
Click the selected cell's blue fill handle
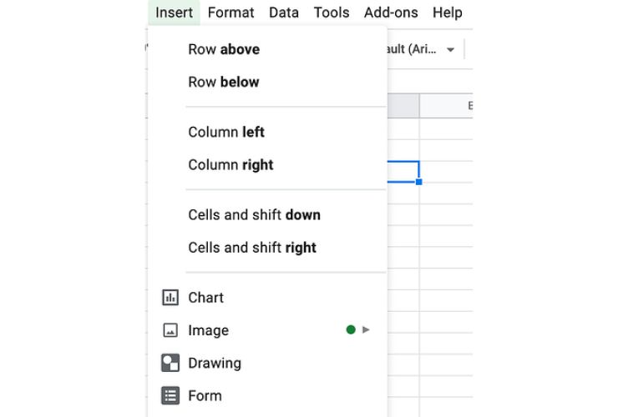tap(419, 182)
